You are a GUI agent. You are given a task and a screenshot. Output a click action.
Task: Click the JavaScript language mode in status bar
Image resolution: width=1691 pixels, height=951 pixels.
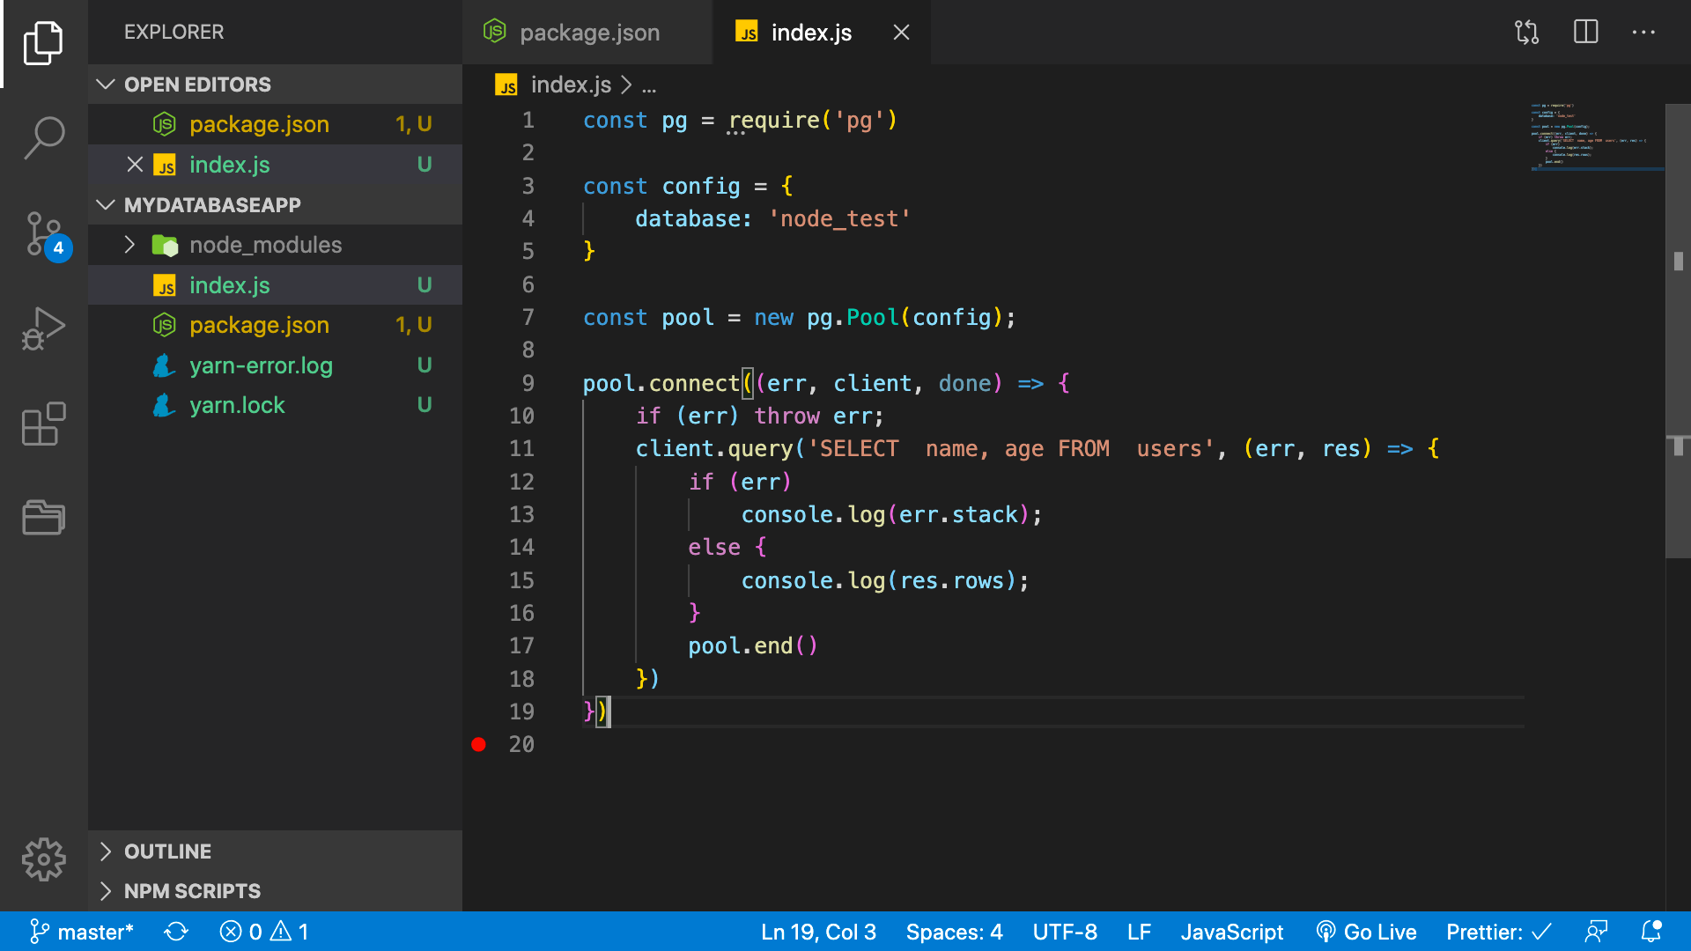click(1233, 932)
